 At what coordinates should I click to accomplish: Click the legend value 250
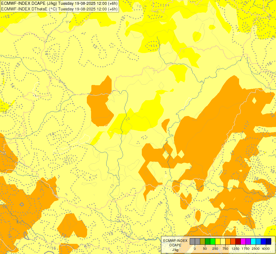pyautogui.click(x=215, y=249)
